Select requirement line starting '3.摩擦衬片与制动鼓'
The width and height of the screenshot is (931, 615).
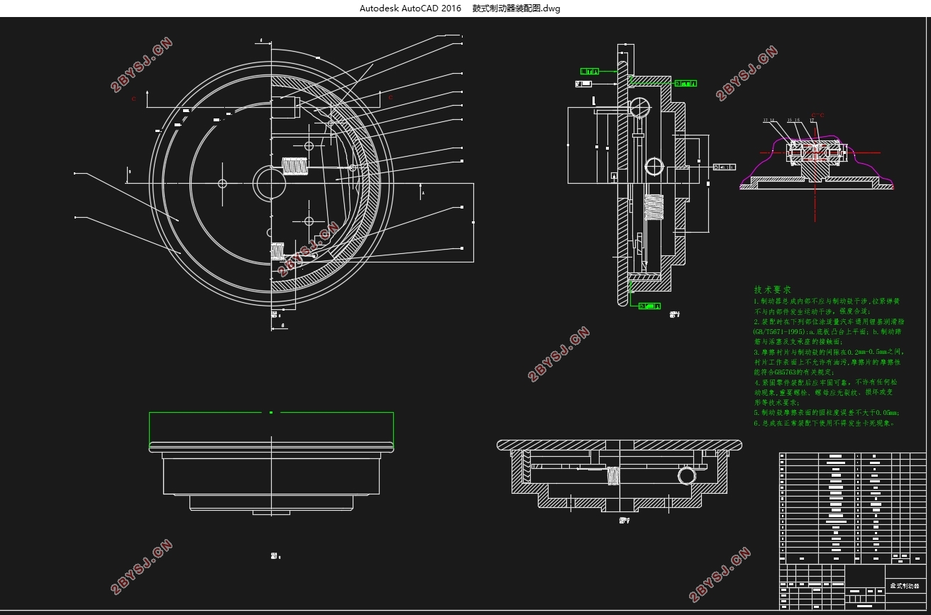tap(829, 352)
